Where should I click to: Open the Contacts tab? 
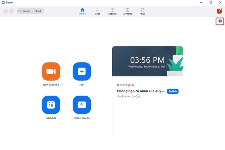pos(127,12)
